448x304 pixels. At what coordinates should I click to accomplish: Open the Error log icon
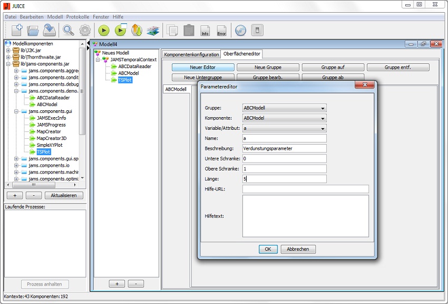coord(221,31)
